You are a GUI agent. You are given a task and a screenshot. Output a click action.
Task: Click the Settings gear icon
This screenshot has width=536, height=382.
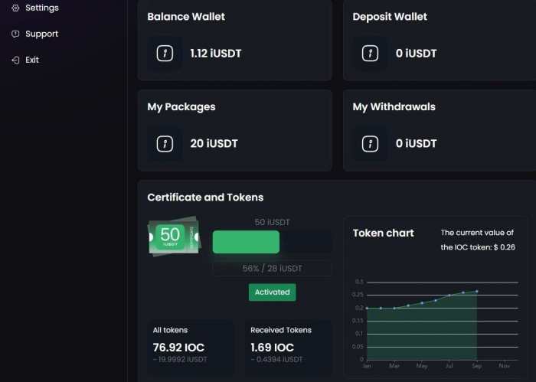15,8
